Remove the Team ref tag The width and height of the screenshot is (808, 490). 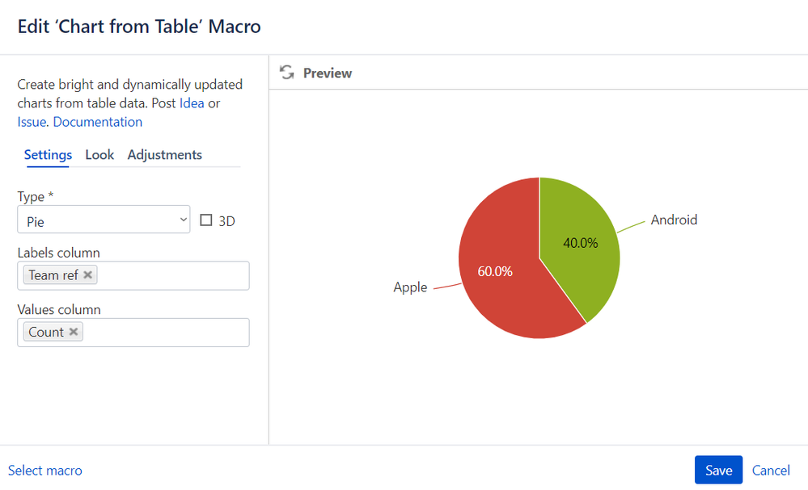88,274
